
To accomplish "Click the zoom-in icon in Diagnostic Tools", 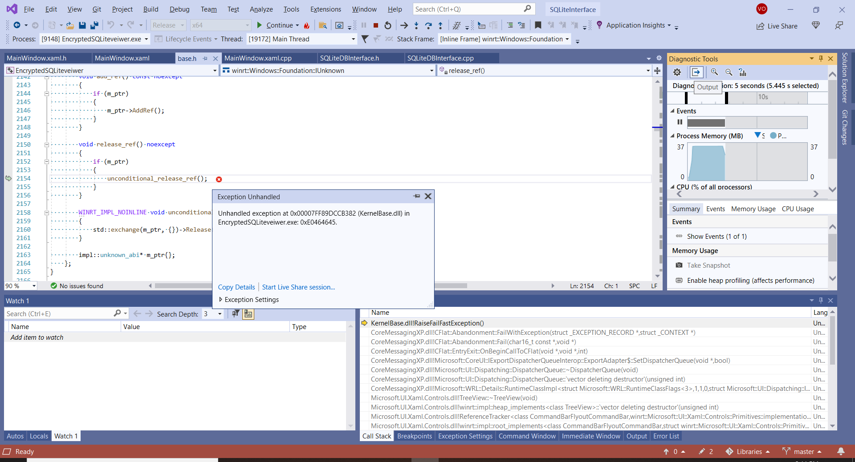I will pyautogui.click(x=715, y=72).
